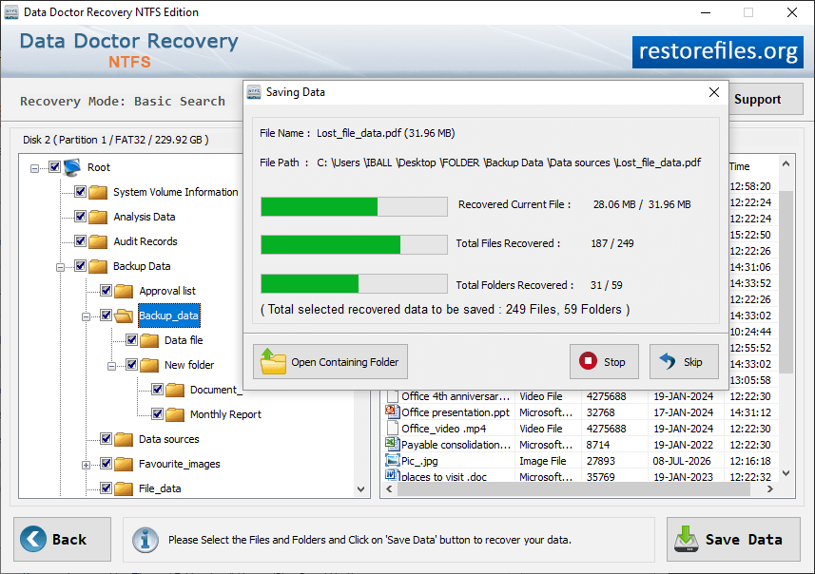Viewport: 815px width, 574px height.
Task: Toggle the Data sources checkbox
Action: pos(106,438)
